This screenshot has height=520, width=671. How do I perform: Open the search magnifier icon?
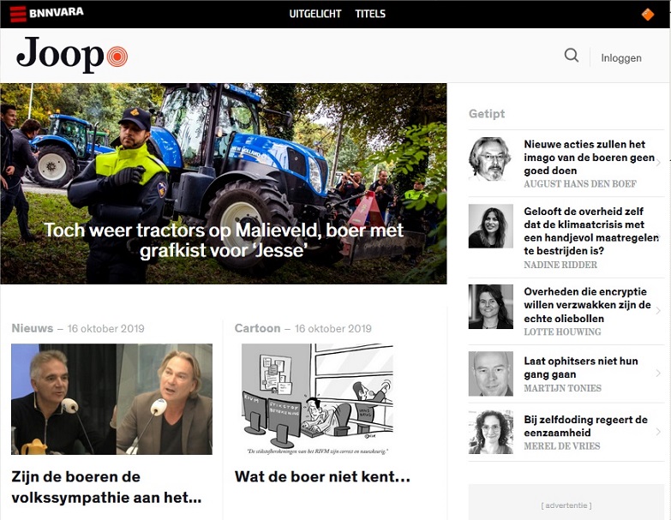572,56
